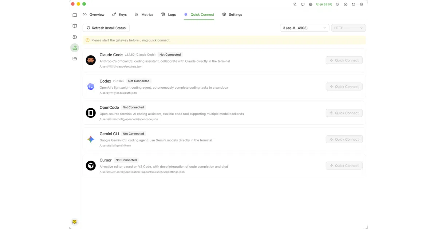The width and height of the screenshot is (437, 229).
Task: Click the Claude Code app logo
Action: 91,60
